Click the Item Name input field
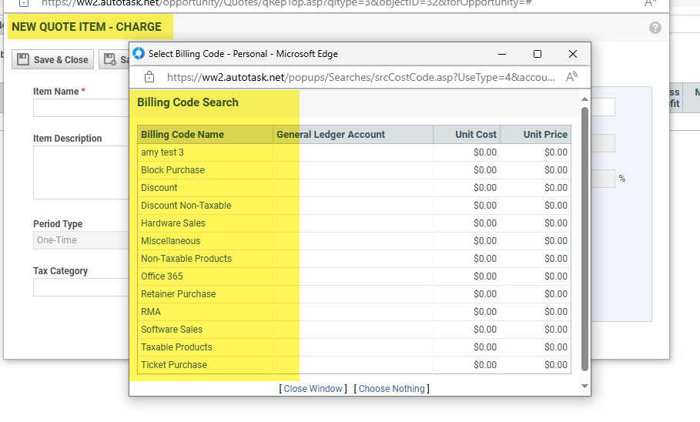 [x=81, y=108]
